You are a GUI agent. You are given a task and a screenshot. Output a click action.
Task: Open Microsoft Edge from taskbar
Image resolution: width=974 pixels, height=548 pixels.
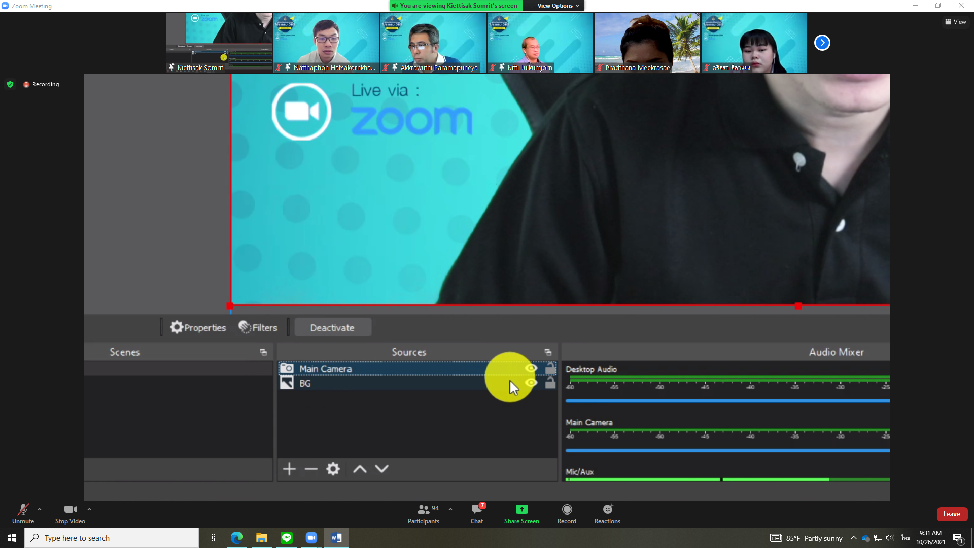[236, 538]
